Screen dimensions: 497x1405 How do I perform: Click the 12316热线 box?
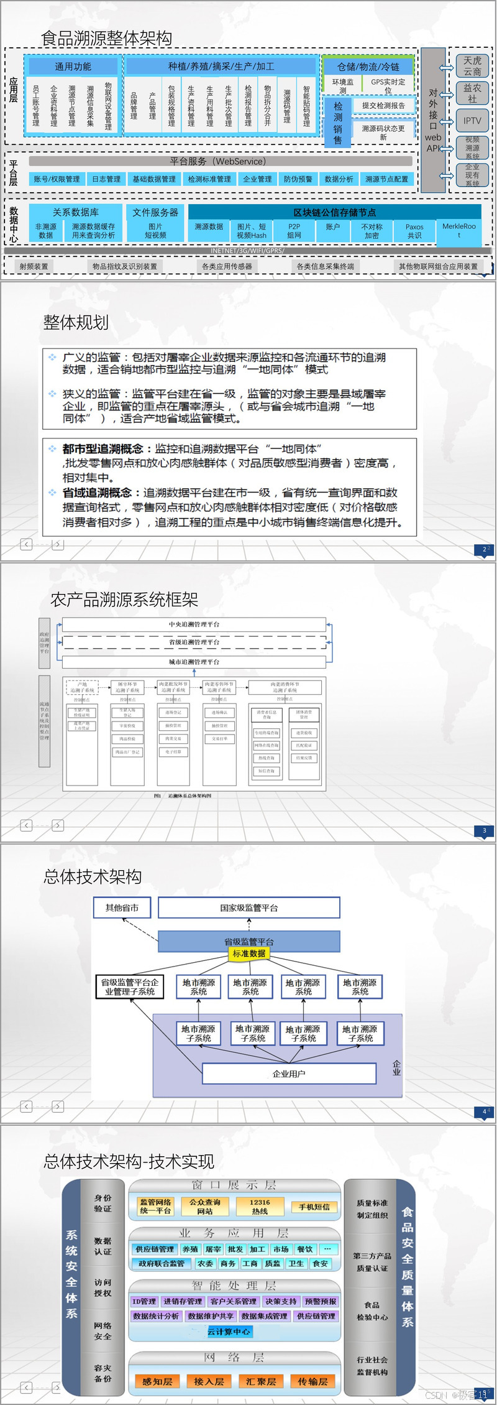click(x=260, y=1207)
